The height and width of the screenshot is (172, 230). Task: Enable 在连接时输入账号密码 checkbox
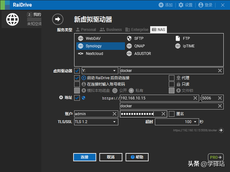[77, 84]
